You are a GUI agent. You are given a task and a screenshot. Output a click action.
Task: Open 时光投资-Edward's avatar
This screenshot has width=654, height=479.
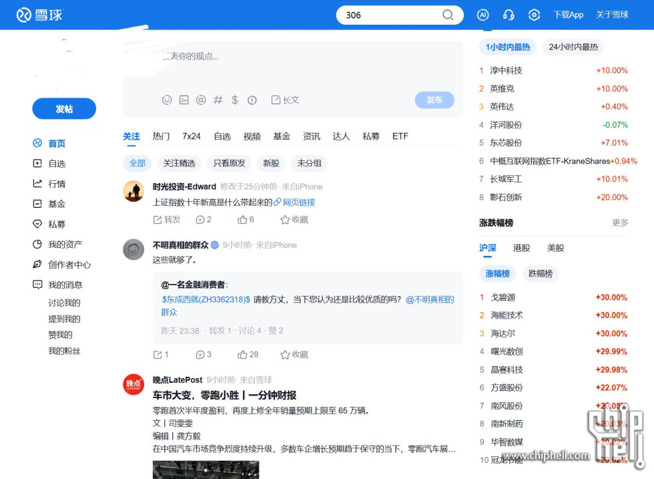(x=133, y=191)
